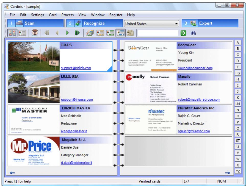Click the support@irislink.com email link
Screen dimensions: 246x186
[x=76, y=68]
